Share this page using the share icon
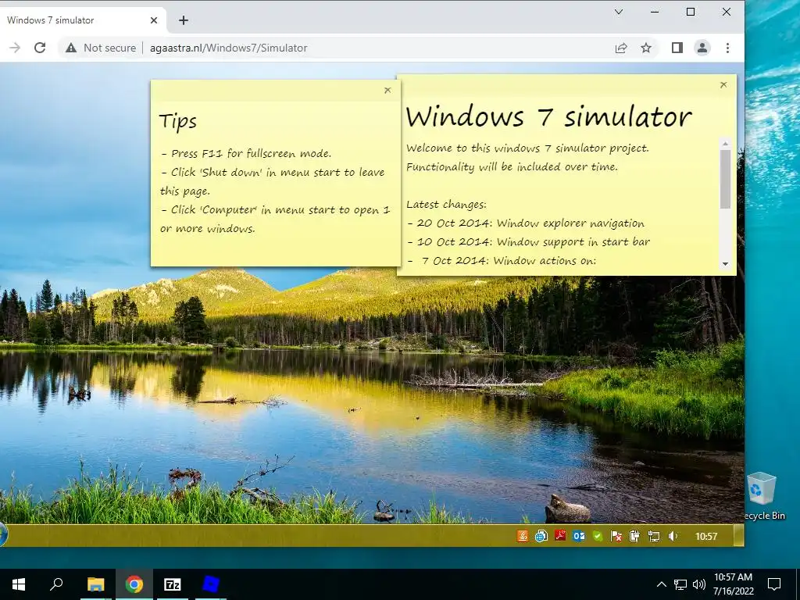 (x=621, y=48)
